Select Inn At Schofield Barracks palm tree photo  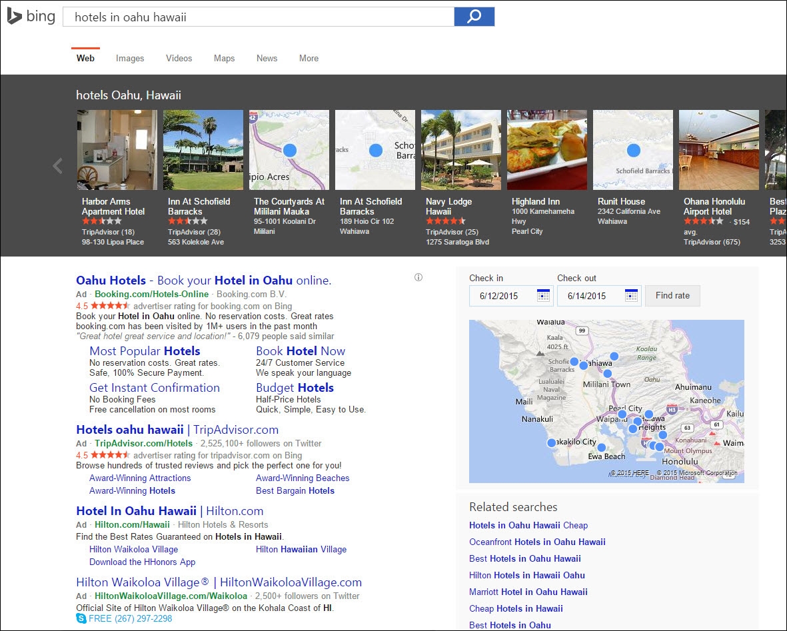(203, 150)
